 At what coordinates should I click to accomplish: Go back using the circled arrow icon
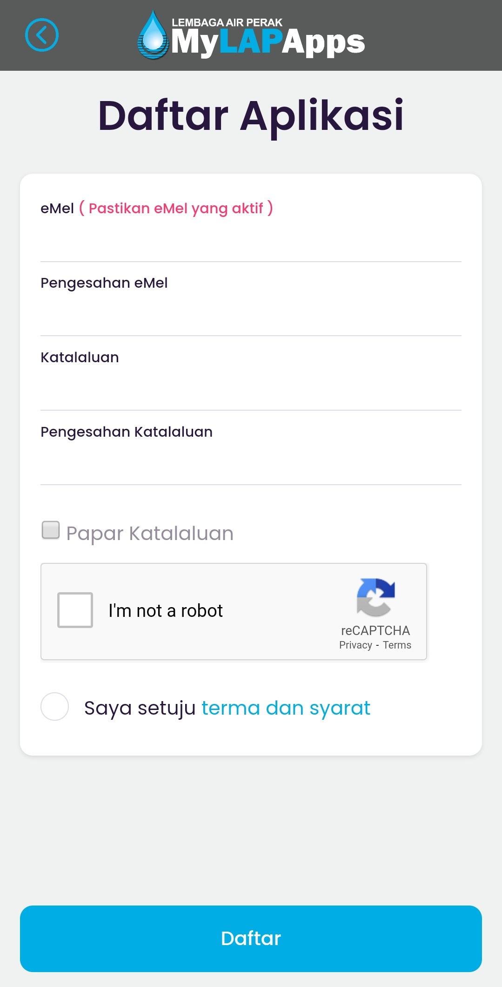pyautogui.click(x=42, y=35)
